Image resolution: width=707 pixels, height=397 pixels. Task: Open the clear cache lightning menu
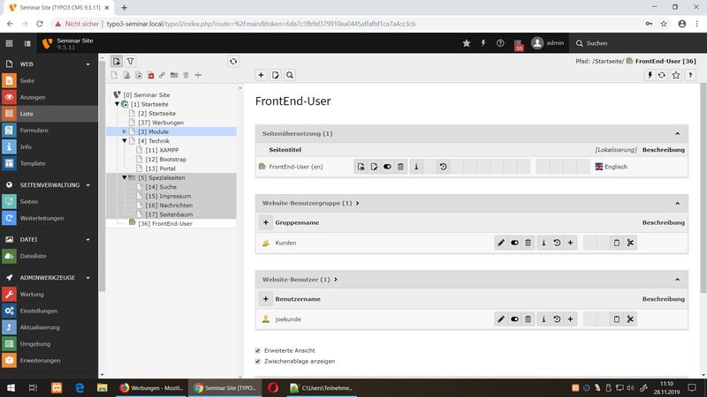click(x=483, y=43)
